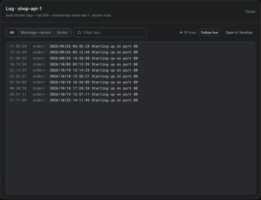Click the Log · shop-api-1 title
The width and height of the screenshot is (261, 200).
[24, 9]
